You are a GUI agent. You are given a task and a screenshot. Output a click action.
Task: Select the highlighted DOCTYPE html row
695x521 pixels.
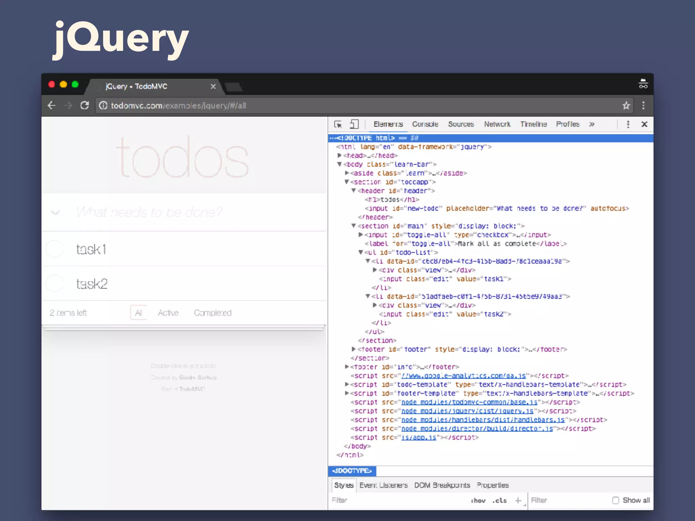pyautogui.click(x=491, y=138)
